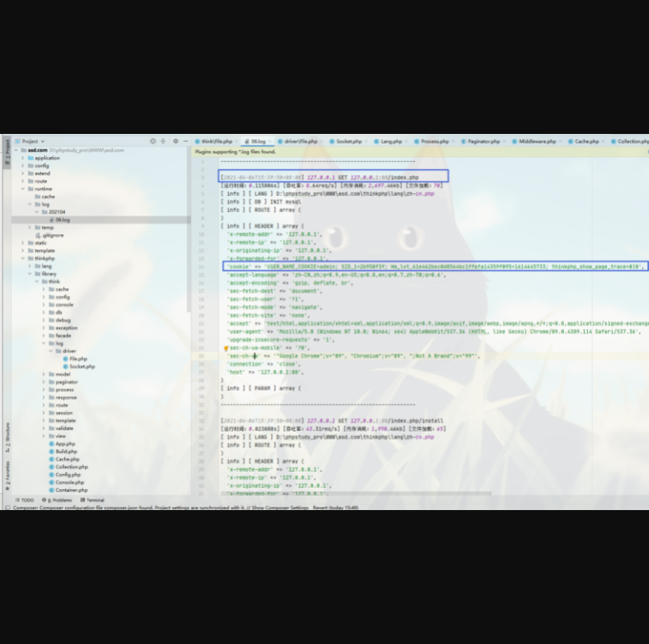Click the intention lightbulb icon in editor gutter
Viewport: 649px width, 644px height.
click(x=225, y=349)
